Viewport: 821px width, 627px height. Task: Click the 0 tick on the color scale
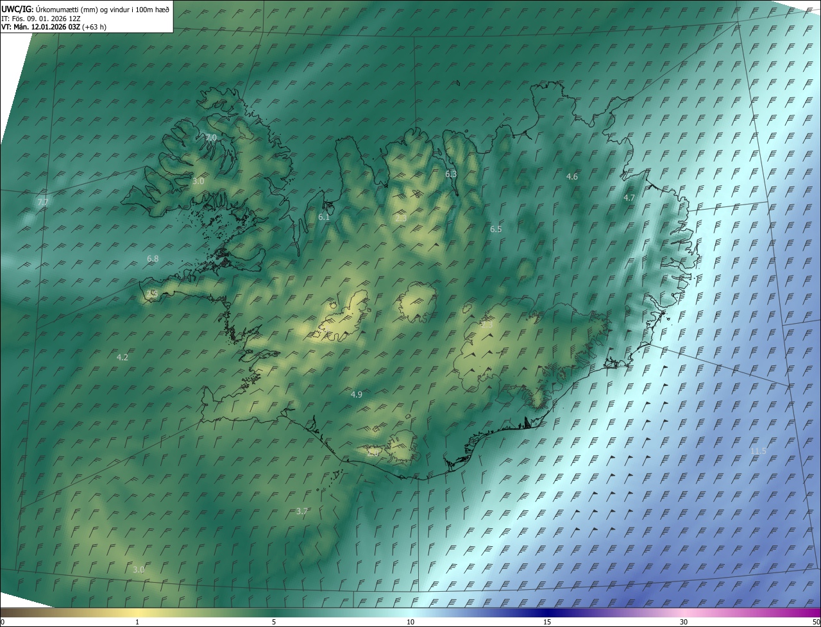[x=2, y=623]
